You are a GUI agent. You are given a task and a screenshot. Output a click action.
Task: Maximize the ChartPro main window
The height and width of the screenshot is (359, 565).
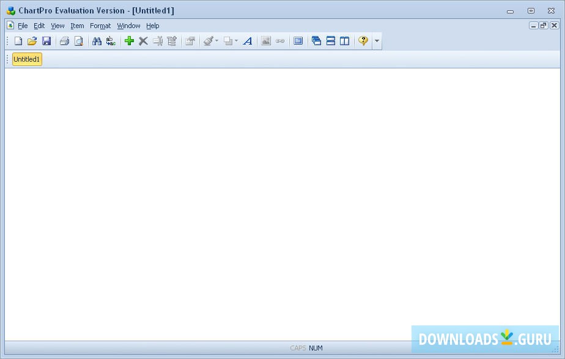pos(531,11)
